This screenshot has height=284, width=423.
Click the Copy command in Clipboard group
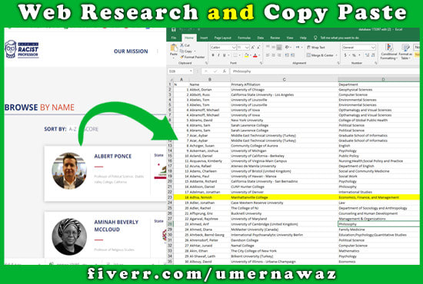[186, 51]
